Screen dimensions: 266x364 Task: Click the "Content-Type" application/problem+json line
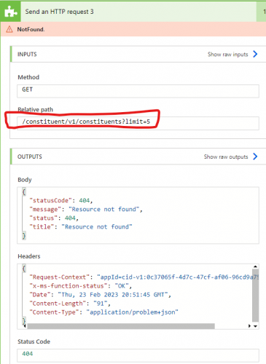click(103, 312)
